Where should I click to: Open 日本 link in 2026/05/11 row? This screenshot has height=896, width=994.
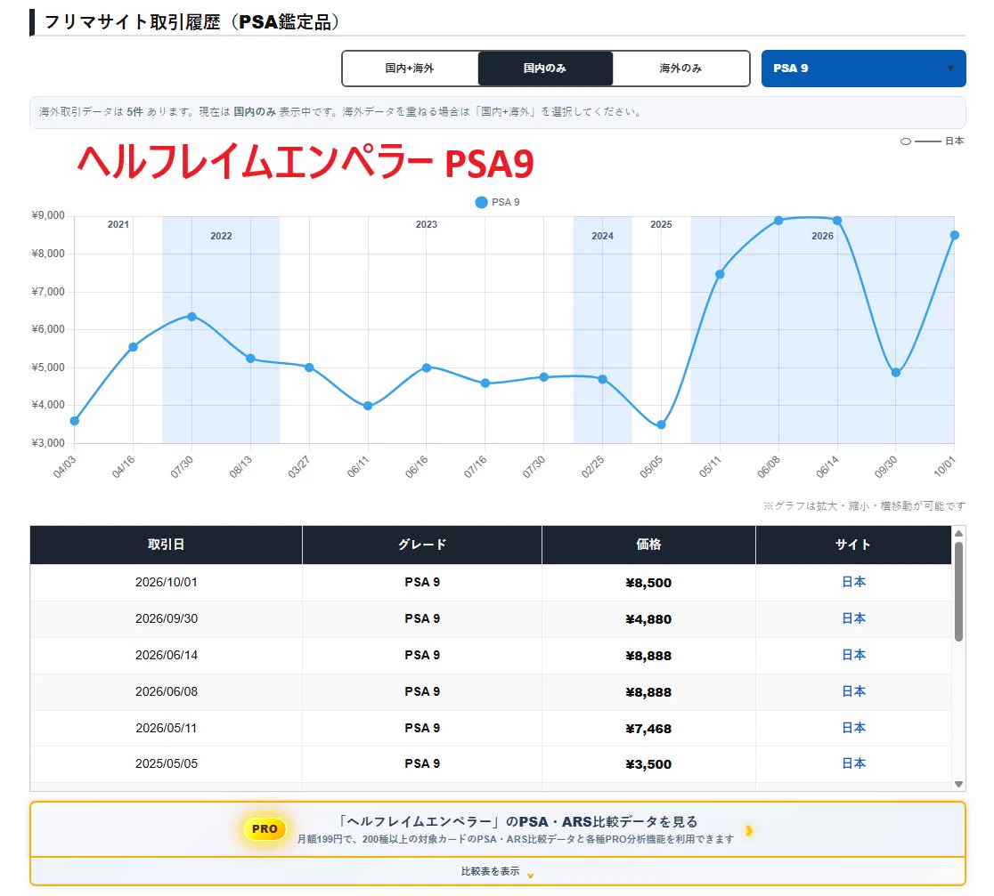coord(853,728)
